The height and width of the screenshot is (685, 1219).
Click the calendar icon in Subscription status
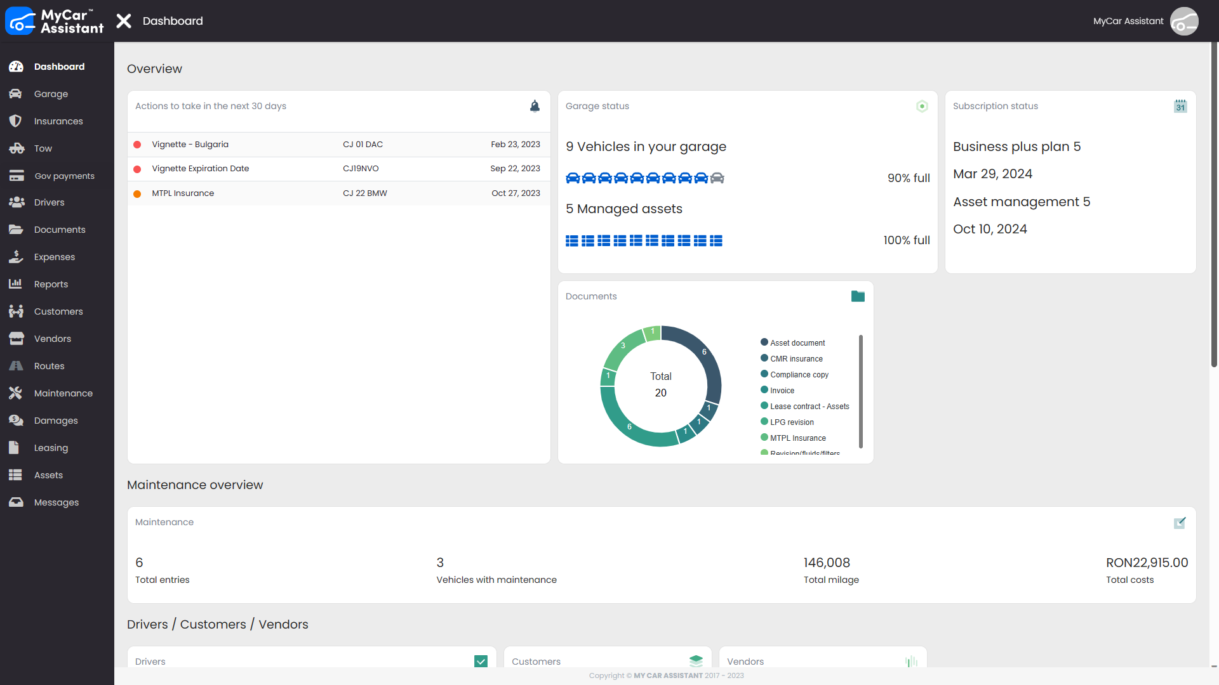[x=1180, y=106]
